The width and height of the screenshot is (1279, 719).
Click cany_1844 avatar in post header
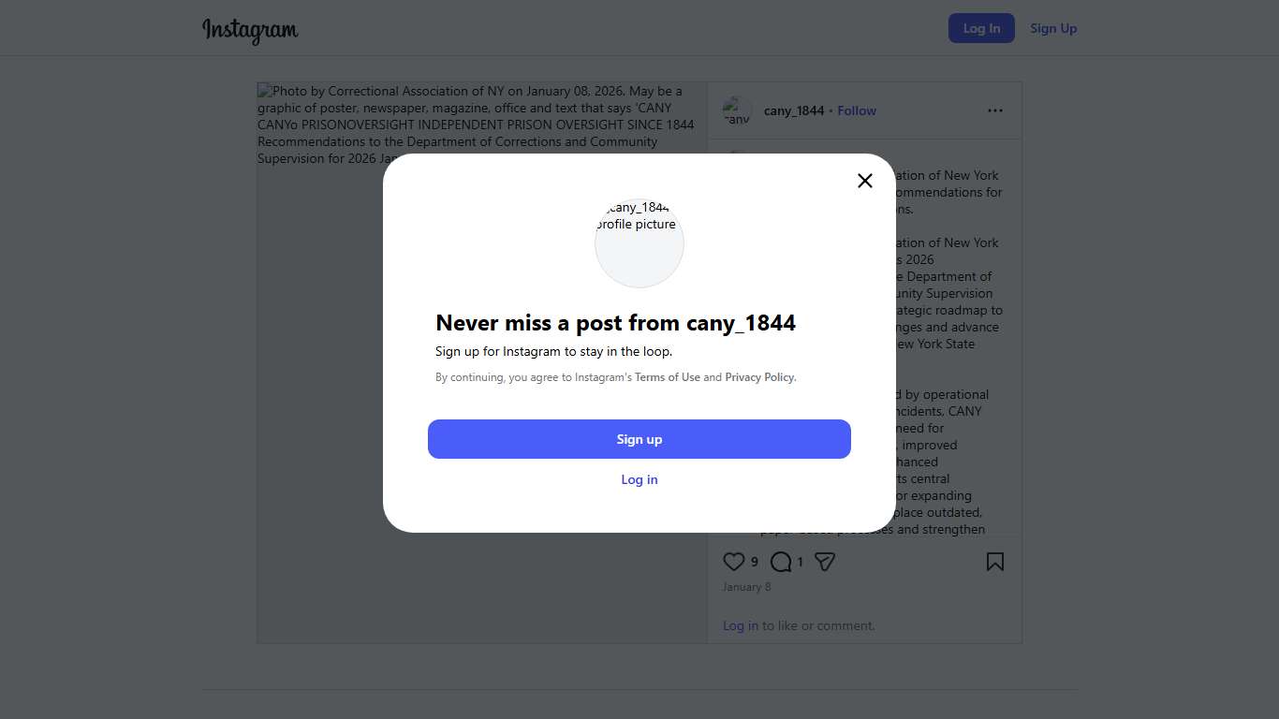click(738, 110)
